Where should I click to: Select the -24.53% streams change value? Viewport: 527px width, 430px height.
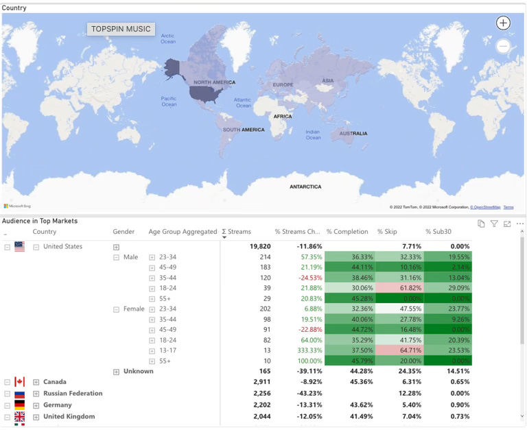(310, 278)
